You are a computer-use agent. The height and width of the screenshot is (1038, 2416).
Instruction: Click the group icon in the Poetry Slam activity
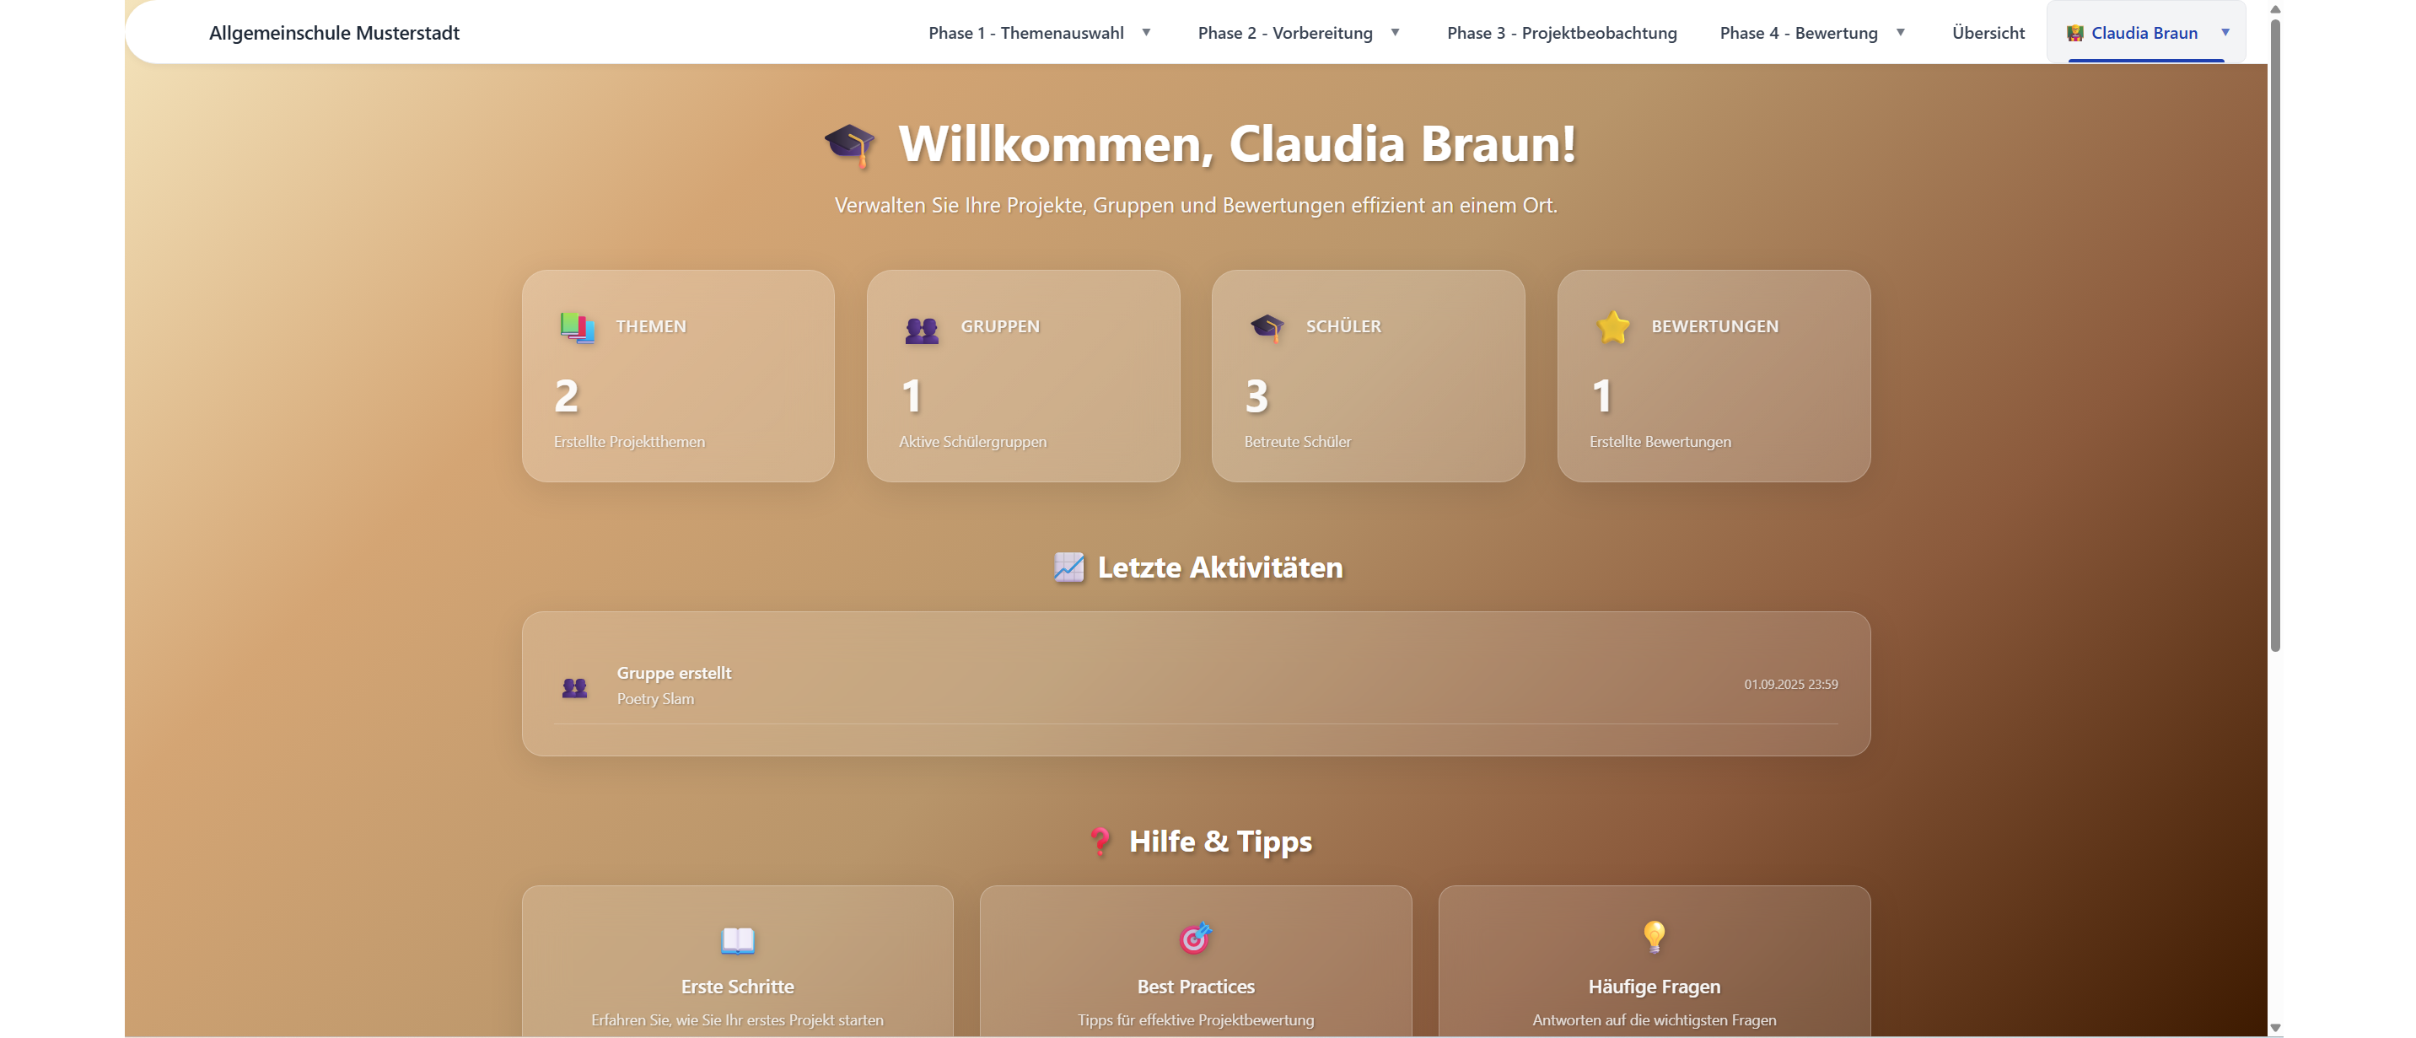(x=574, y=686)
